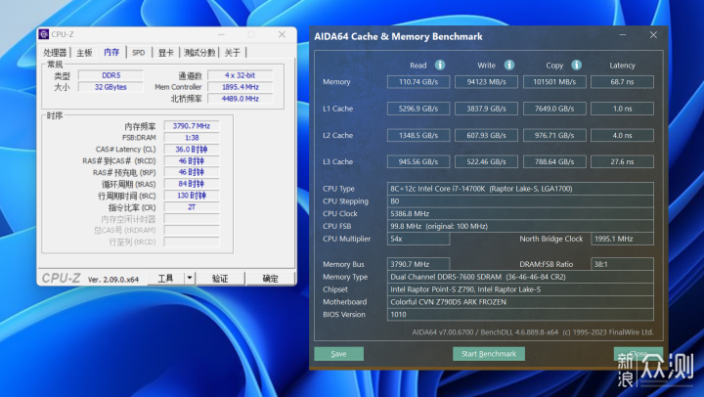Image resolution: width=704 pixels, height=397 pixels.
Task: Click the FSB:DRAM value 1:38 in CPU-Z
Action: point(192,138)
